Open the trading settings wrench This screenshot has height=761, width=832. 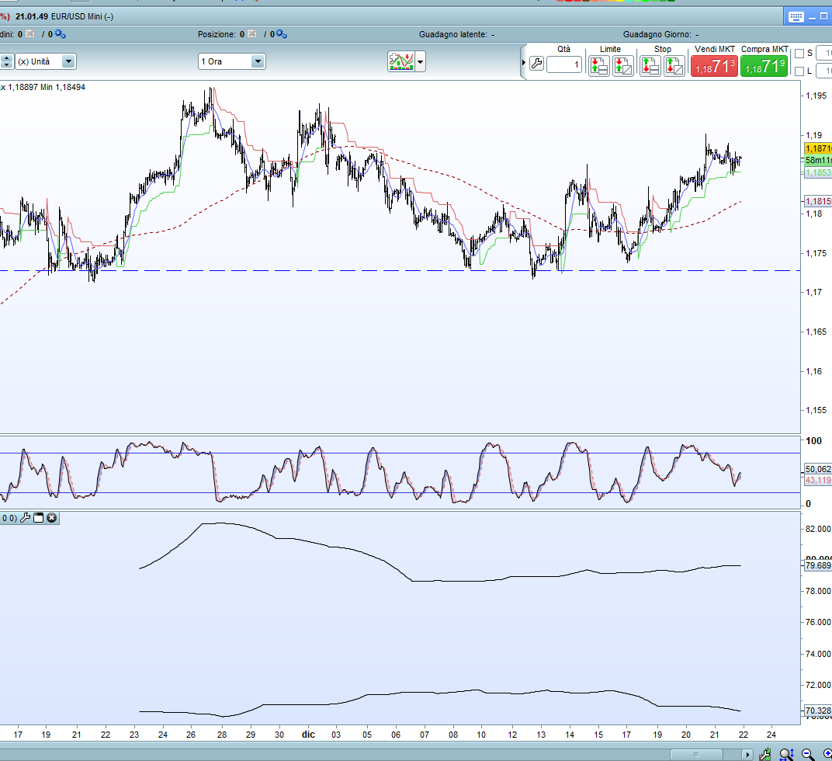tap(536, 64)
